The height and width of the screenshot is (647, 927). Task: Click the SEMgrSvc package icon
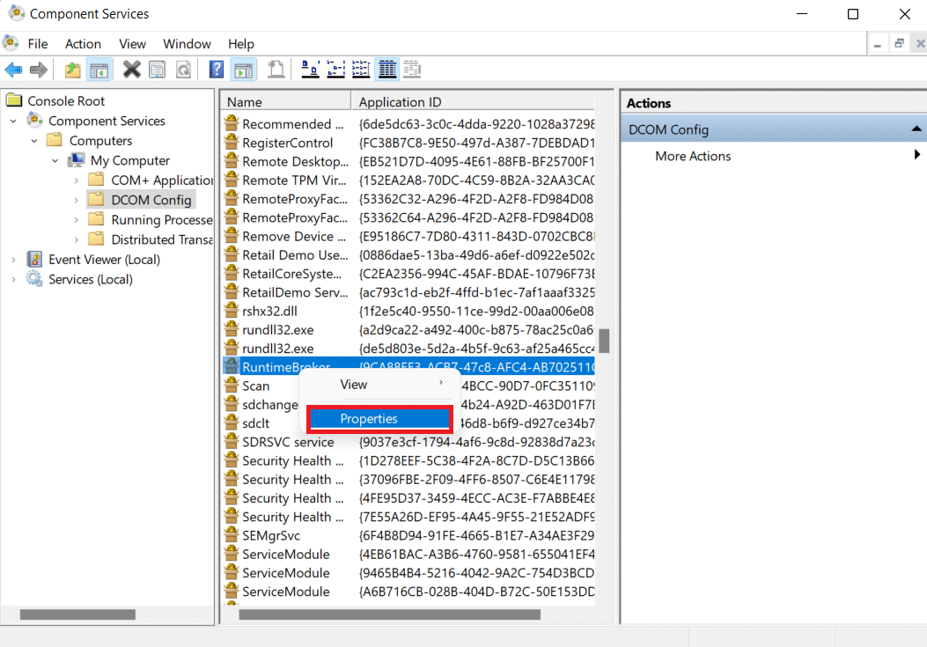coord(232,534)
